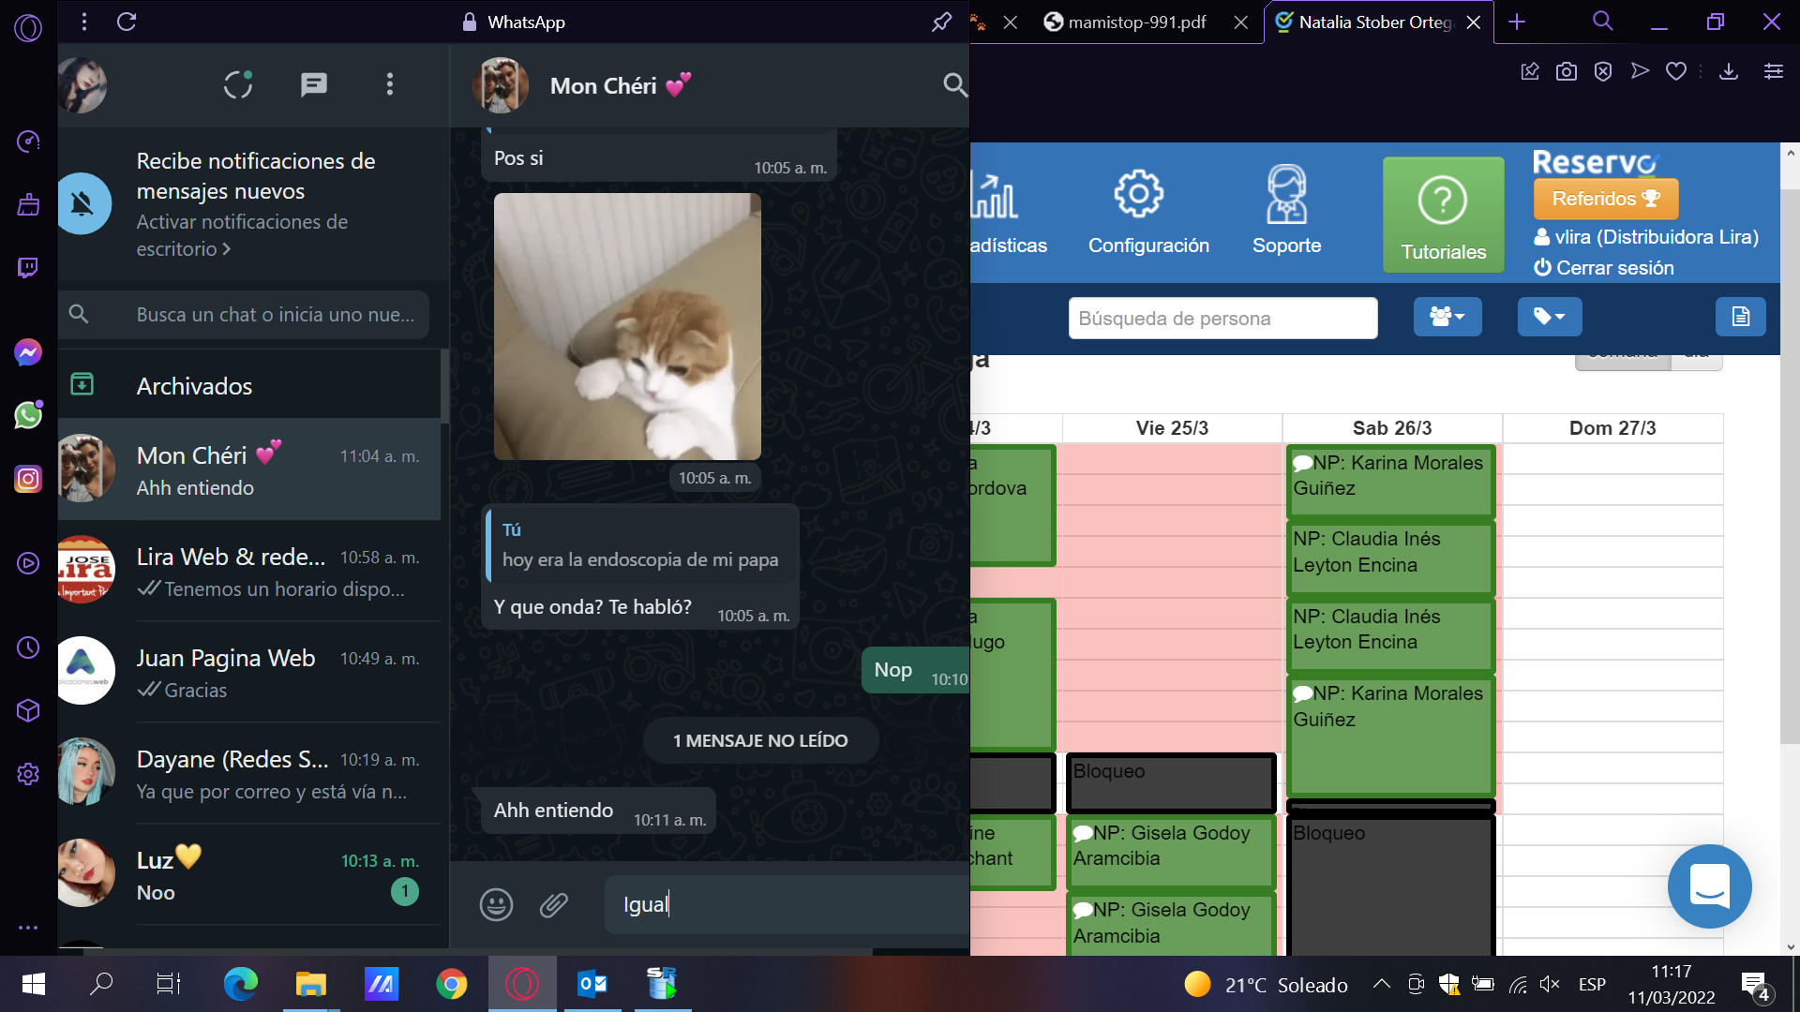Expand the people group dropdown
The width and height of the screenshot is (1800, 1012).
(1447, 317)
